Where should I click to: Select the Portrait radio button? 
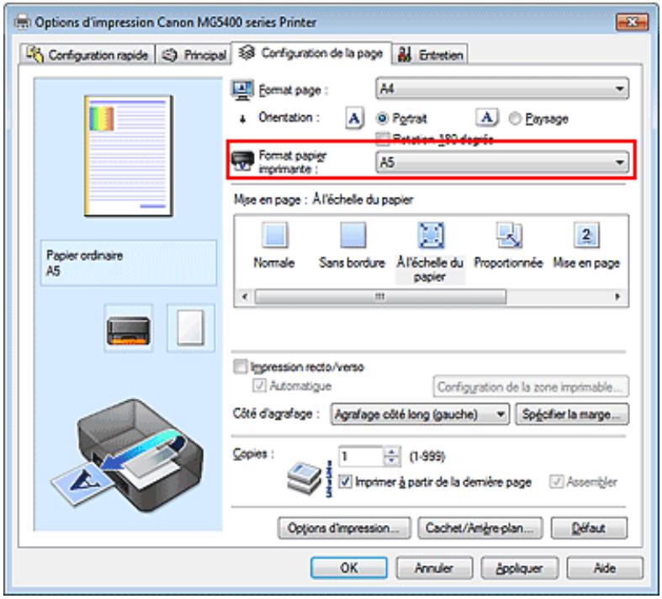(x=382, y=119)
